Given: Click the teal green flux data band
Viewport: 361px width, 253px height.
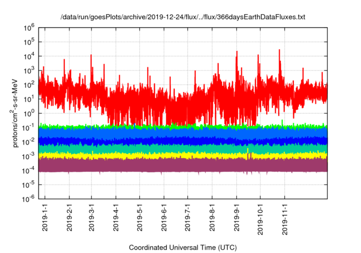Looking at the screenshot, I should pyautogui.click(x=183, y=149).
